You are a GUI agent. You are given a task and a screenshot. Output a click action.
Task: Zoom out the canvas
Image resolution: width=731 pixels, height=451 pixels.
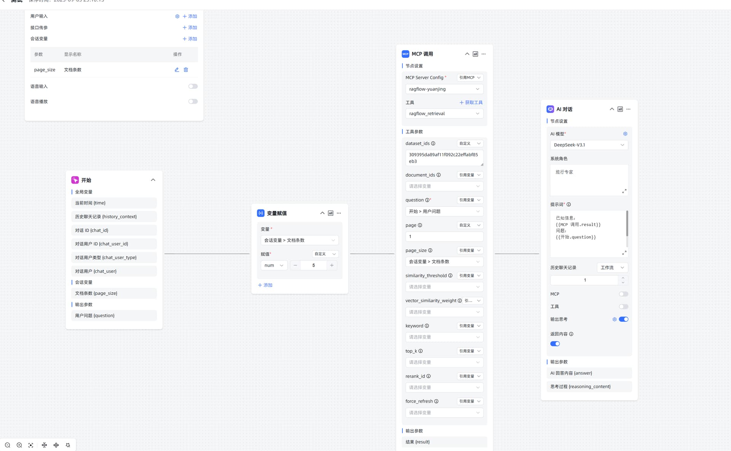click(7, 445)
